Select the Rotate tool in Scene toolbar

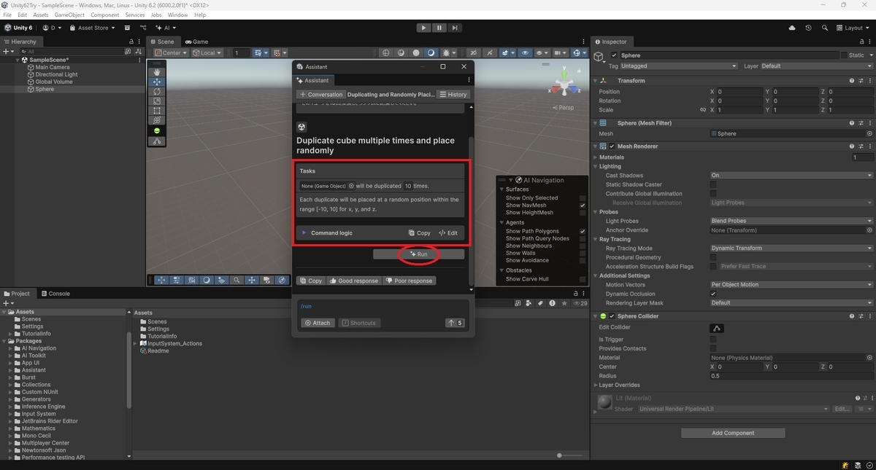(x=157, y=92)
